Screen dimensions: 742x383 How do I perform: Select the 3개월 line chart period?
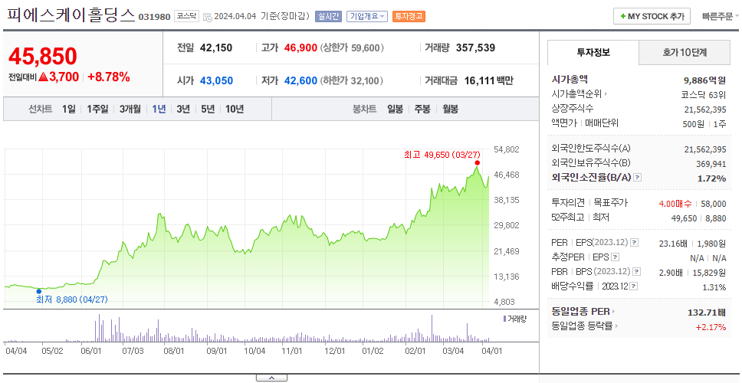130,110
